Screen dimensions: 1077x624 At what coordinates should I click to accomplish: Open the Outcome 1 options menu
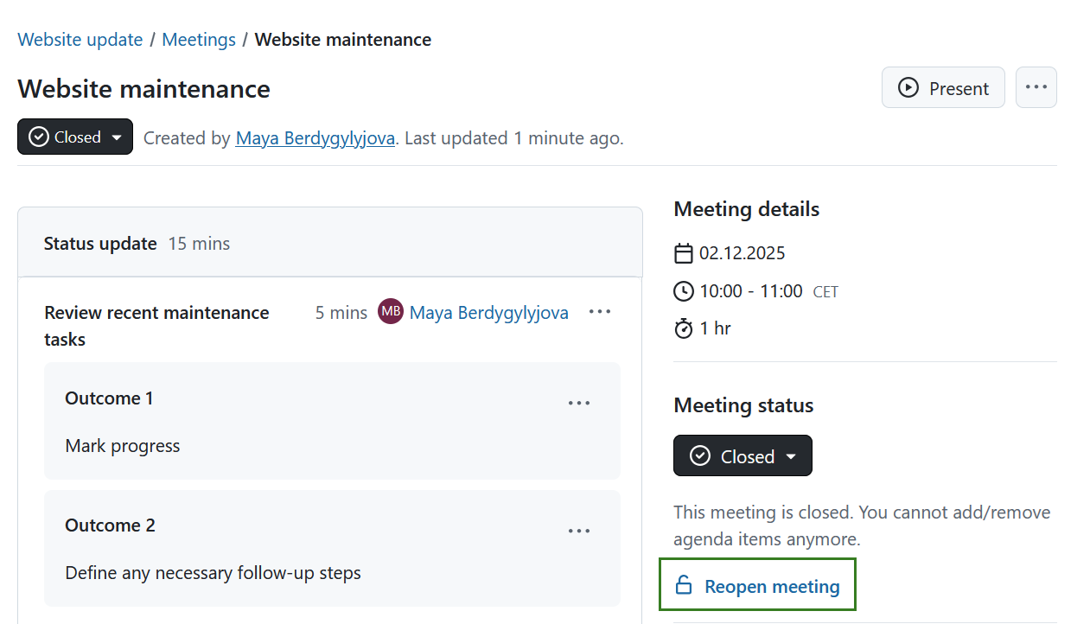pyautogui.click(x=579, y=403)
